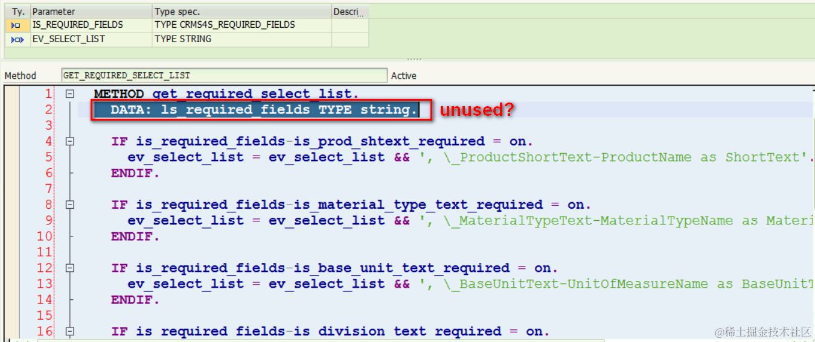The width and height of the screenshot is (815, 342).
Task: Collapse the IF block for is_material_type_text_required
Action: click(x=70, y=204)
